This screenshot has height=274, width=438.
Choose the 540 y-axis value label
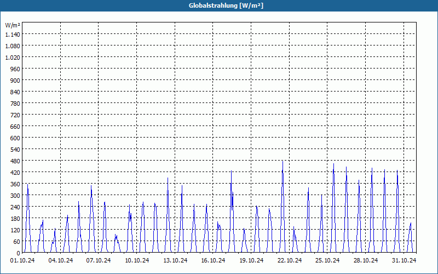coord(15,149)
